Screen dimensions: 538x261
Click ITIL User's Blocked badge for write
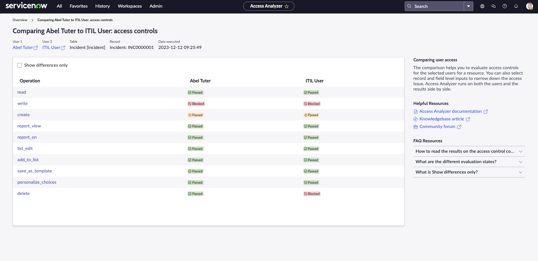pos(312,104)
